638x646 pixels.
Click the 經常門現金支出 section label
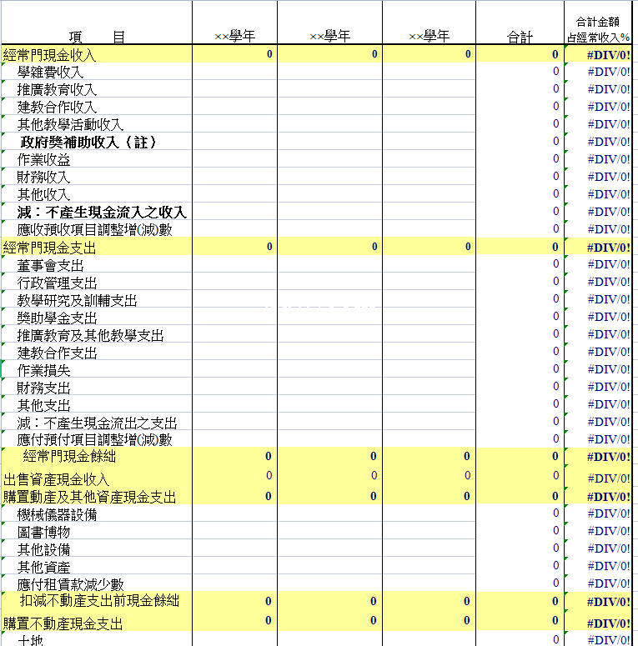[50, 248]
